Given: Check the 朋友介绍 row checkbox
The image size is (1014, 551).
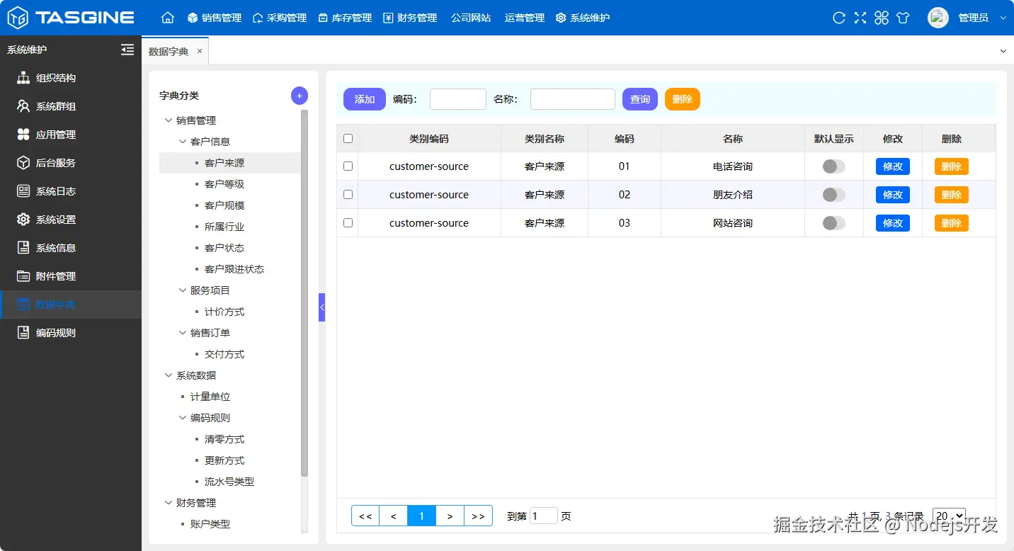Looking at the screenshot, I should click(348, 194).
